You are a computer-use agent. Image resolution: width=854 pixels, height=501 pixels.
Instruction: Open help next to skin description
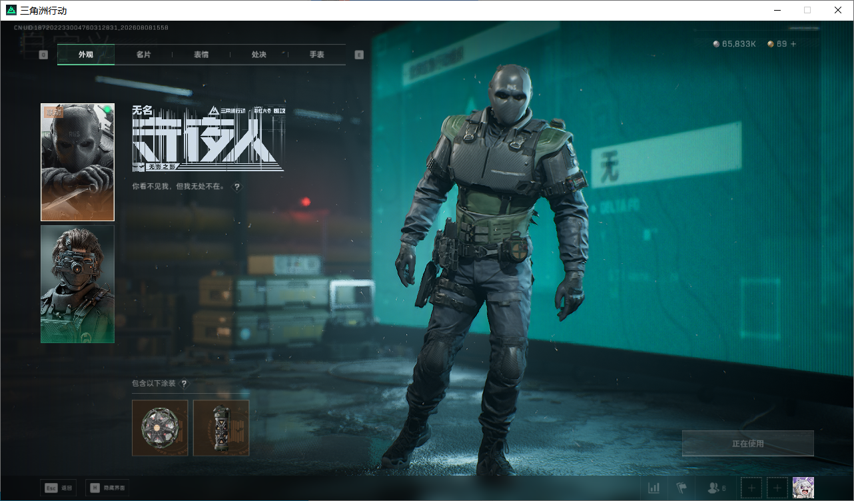pyautogui.click(x=236, y=187)
